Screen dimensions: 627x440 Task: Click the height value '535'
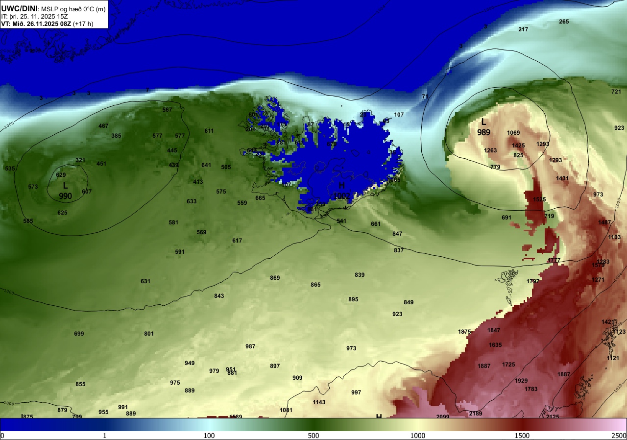[x=10, y=169]
